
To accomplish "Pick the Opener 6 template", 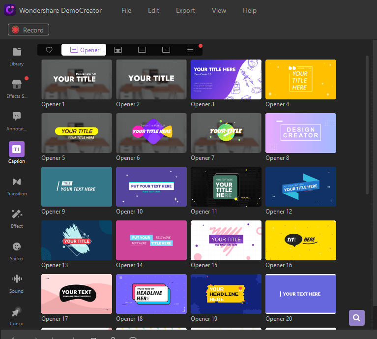I will (x=151, y=133).
